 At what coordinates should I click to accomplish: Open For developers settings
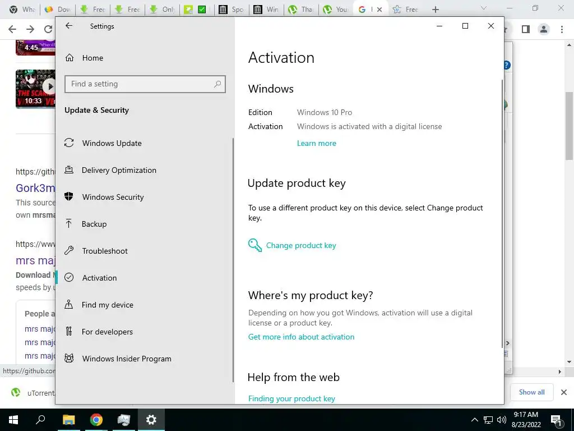pos(107,332)
